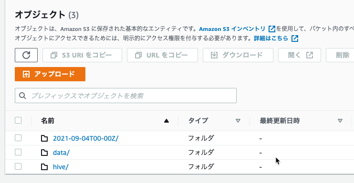
Task: Click the refresh objects icon button
Action: tap(26, 55)
